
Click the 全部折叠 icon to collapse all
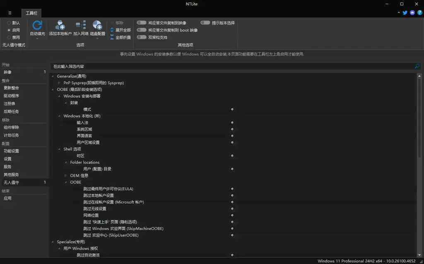coord(119,37)
